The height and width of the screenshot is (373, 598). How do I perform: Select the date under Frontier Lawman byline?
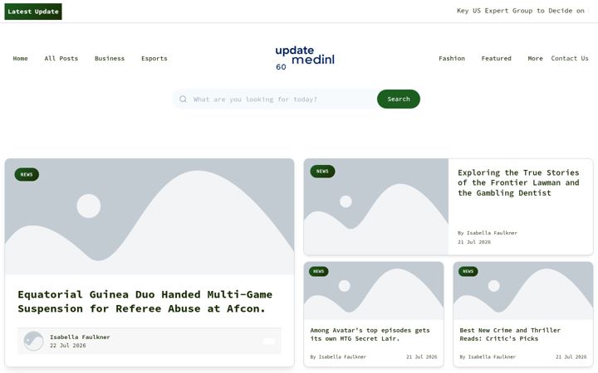[x=474, y=242]
